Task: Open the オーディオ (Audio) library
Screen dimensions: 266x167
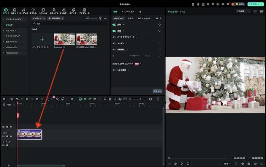Action: [x=24, y=11]
